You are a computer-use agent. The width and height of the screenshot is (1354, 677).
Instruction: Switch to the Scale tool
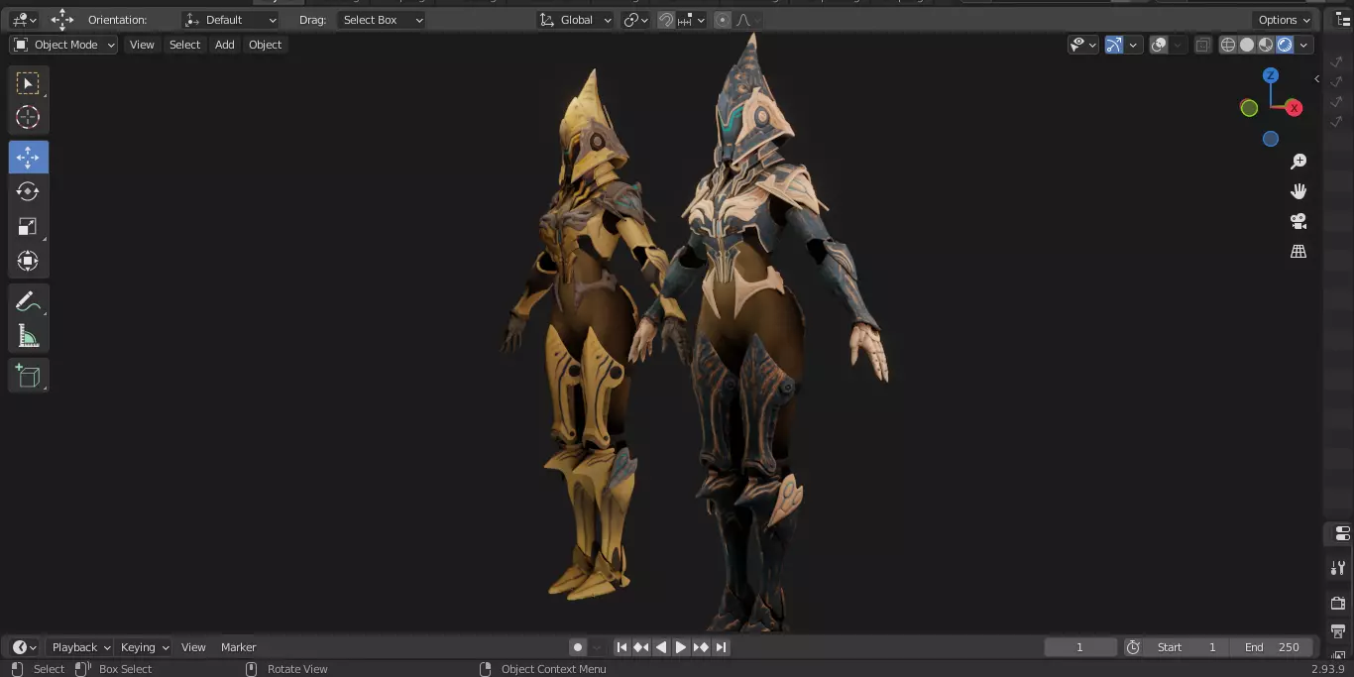[x=28, y=226]
